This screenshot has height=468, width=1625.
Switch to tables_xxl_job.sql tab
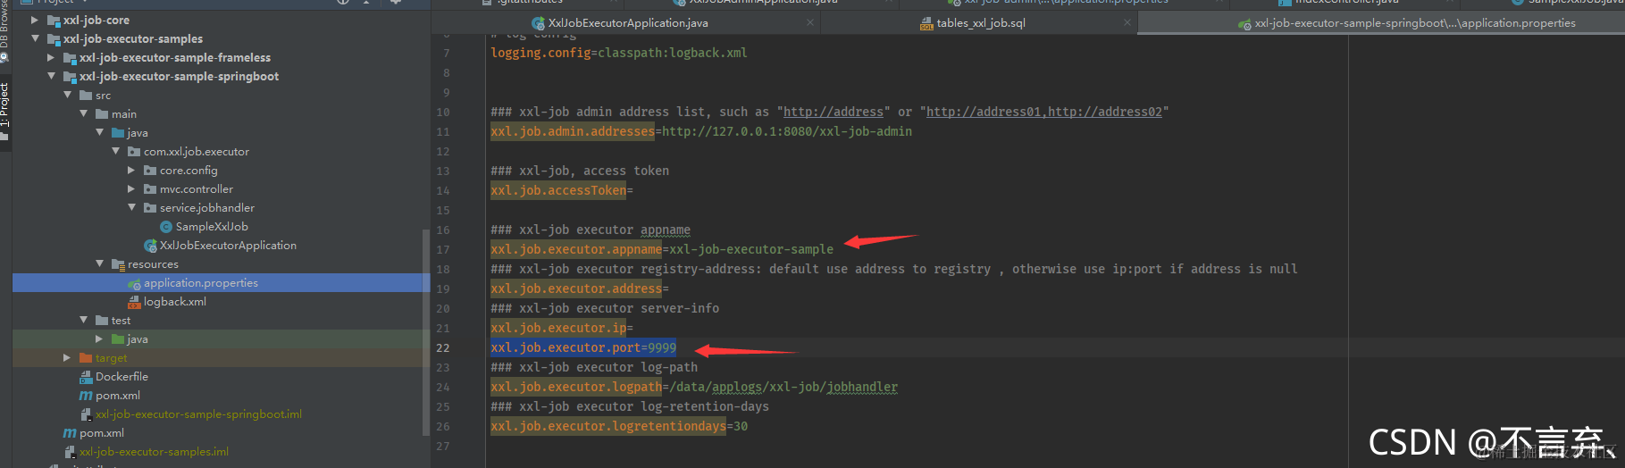pos(980,23)
